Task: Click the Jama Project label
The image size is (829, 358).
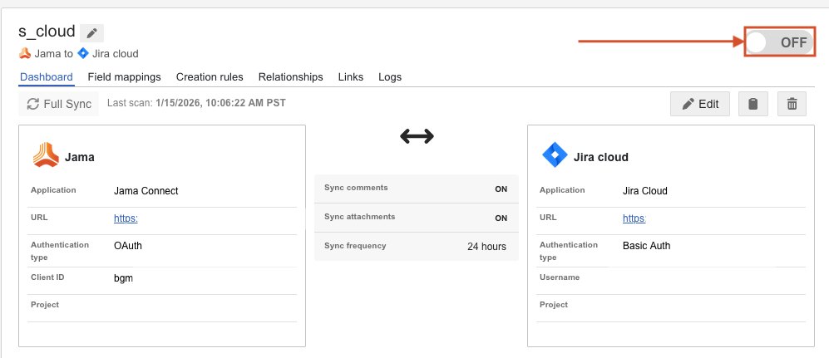Action: pos(45,305)
